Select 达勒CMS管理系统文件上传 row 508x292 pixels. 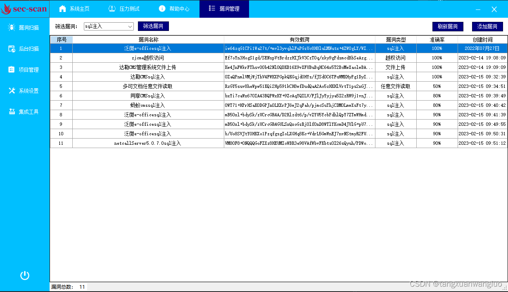[x=279, y=67]
